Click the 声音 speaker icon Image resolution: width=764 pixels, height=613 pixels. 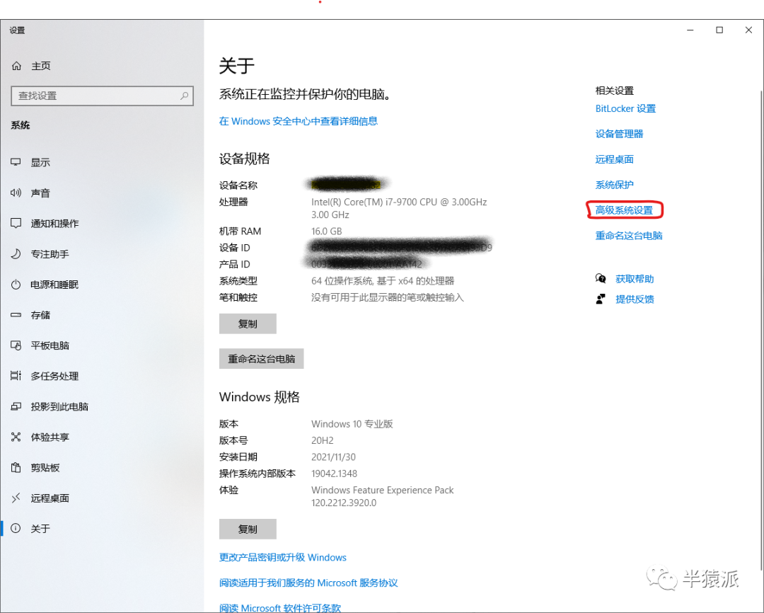tap(16, 193)
